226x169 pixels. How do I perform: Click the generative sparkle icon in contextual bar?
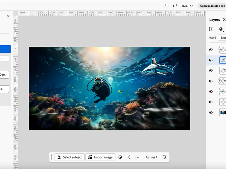pos(129,157)
